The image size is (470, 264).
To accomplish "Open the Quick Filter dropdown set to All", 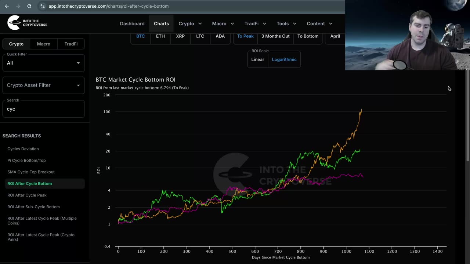I will [44, 63].
